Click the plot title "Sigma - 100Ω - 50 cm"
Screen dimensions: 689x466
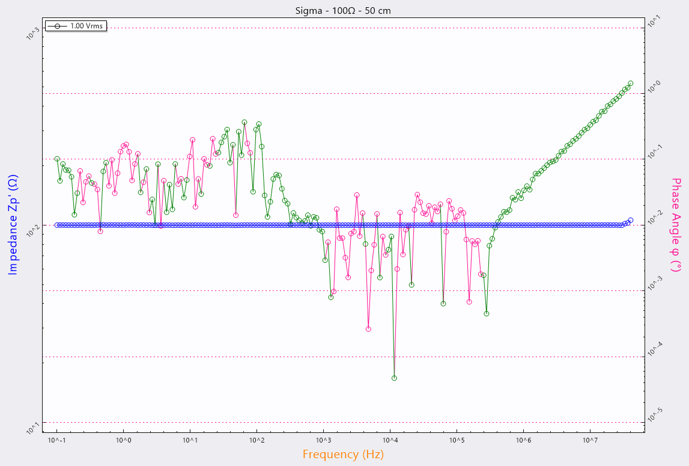click(x=344, y=10)
